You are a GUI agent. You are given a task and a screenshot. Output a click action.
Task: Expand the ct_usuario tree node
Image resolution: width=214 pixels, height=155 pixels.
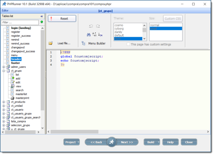point(4,110)
